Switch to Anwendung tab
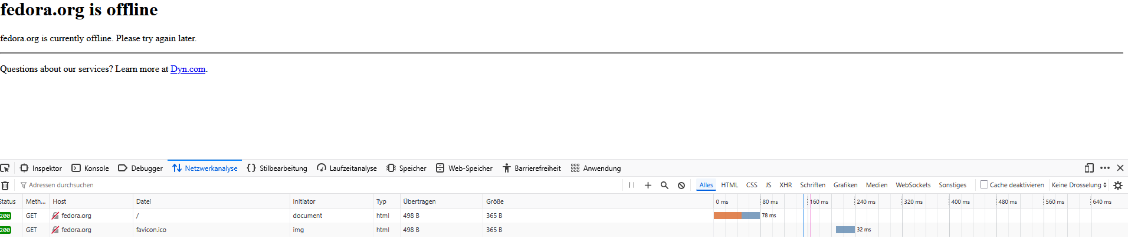Viewport: 1128px width, 245px height. tap(596, 168)
